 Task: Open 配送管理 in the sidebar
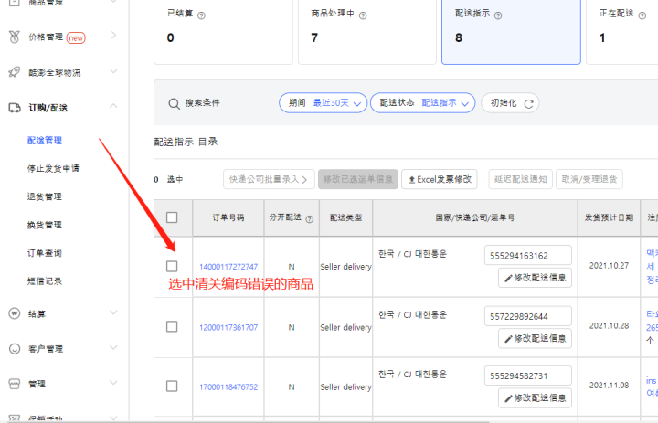[x=45, y=141]
